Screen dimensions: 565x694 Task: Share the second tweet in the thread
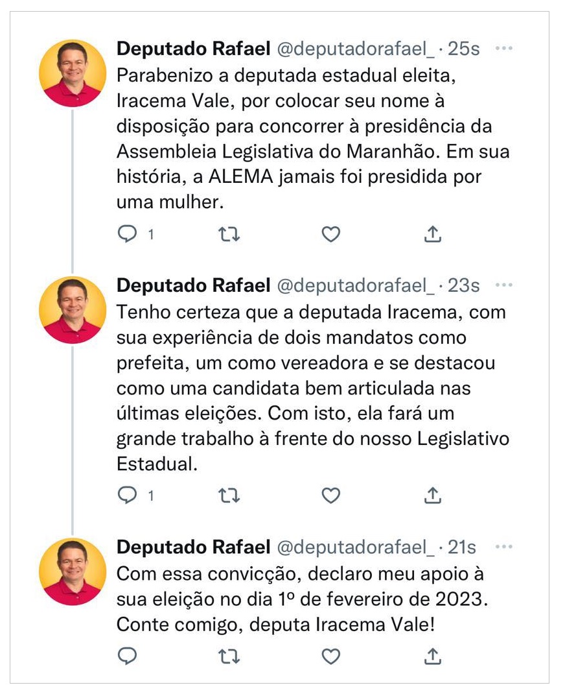432,496
